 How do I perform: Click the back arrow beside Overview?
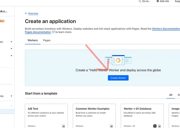click(26, 13)
